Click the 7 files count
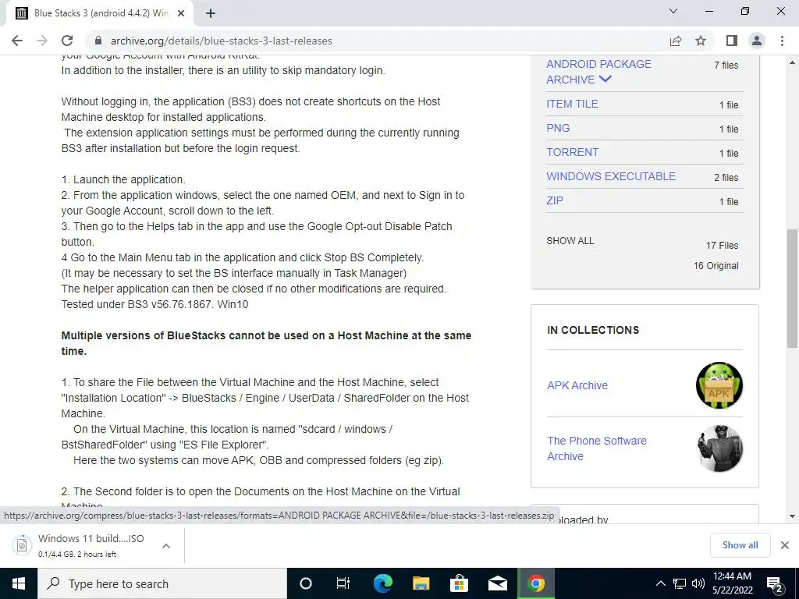799x599 pixels. click(x=726, y=66)
